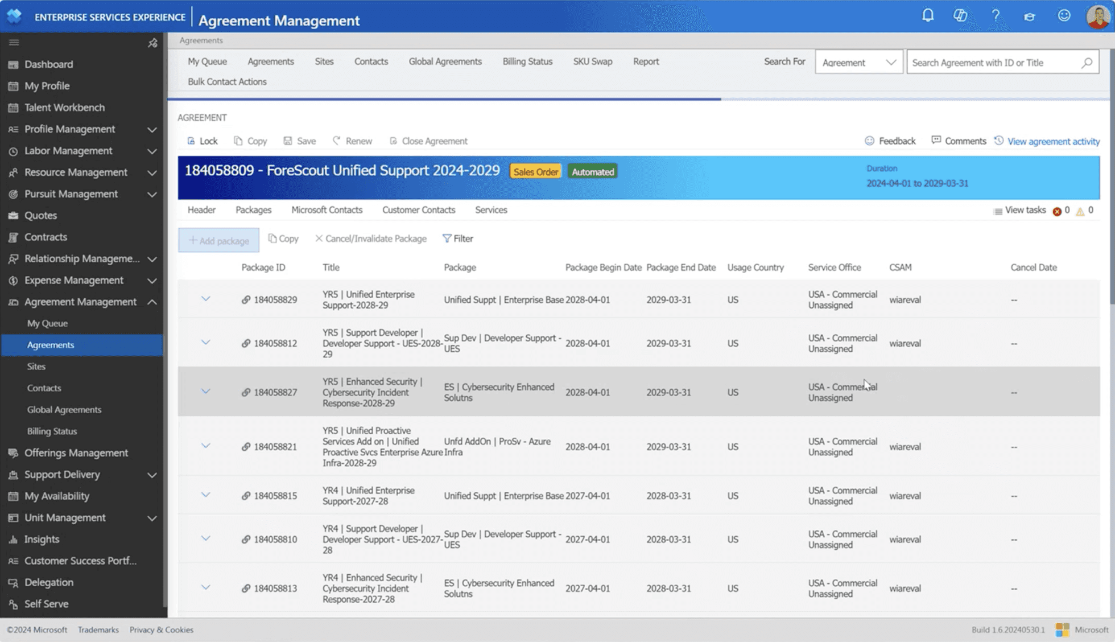Click the Lock agreement icon
The width and height of the screenshot is (1115, 642).
point(191,141)
